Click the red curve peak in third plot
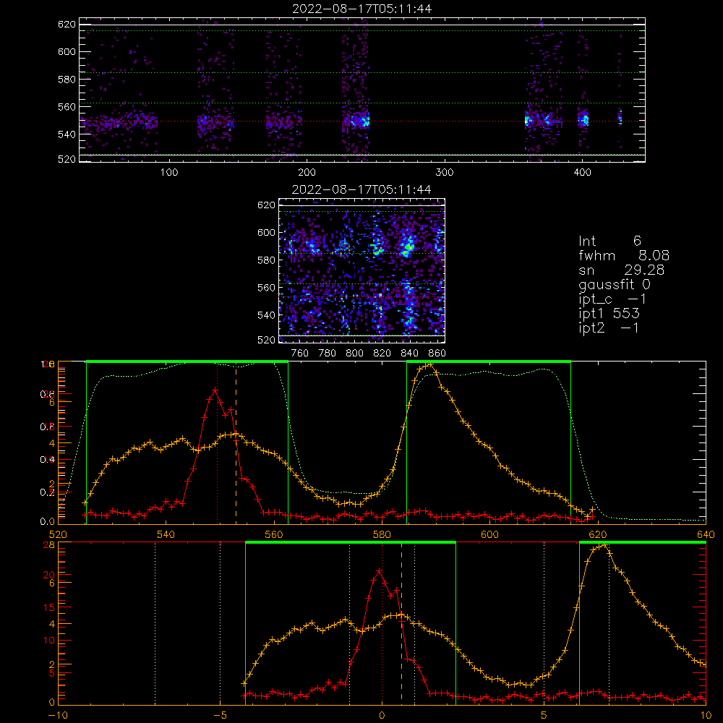Screen dimensions: 723x723 [x=215, y=390]
